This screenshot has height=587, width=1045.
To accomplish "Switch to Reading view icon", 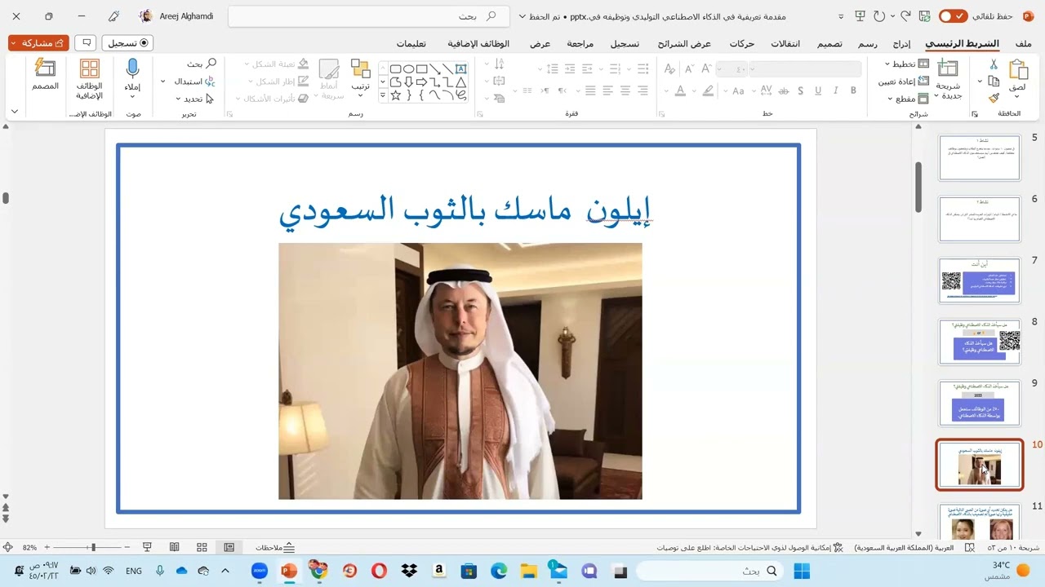I will pos(174,548).
